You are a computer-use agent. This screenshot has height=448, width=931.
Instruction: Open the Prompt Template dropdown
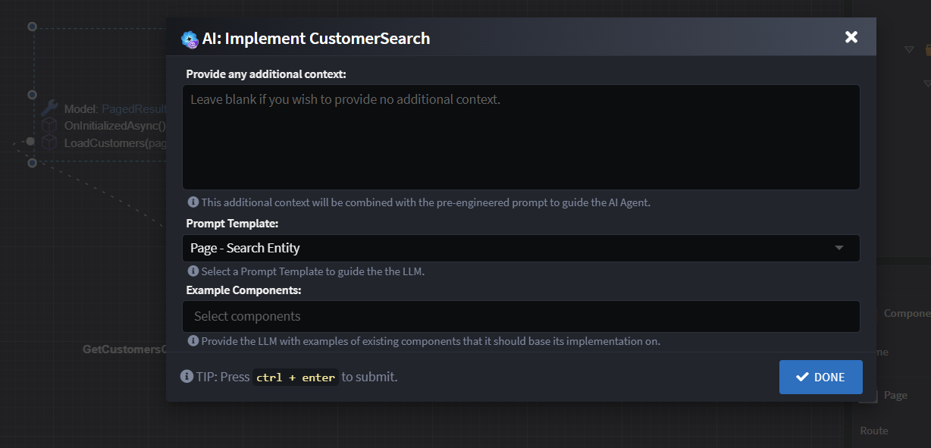click(521, 248)
